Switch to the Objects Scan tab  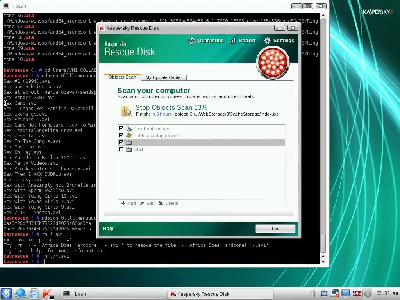pyautogui.click(x=122, y=77)
